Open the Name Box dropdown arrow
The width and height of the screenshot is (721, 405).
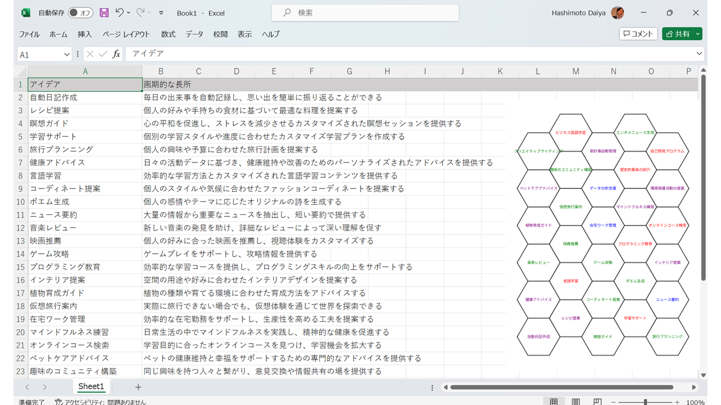(x=66, y=55)
